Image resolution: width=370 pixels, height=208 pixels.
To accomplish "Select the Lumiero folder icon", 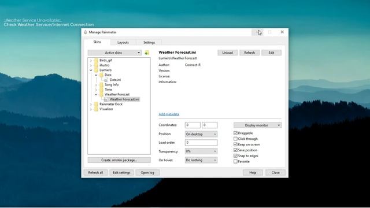I will [97, 70].
